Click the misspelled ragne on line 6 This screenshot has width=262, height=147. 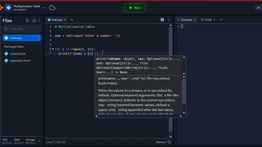coord(76,49)
